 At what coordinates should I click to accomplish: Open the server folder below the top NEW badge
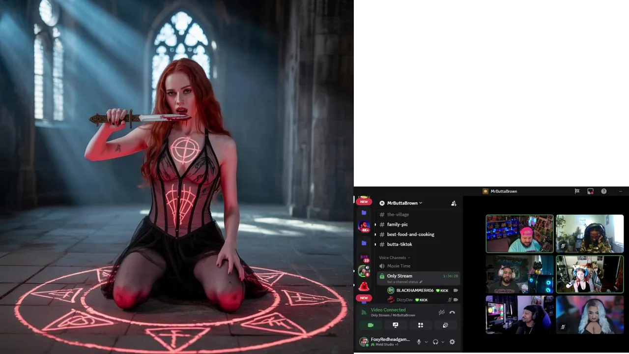364,213
